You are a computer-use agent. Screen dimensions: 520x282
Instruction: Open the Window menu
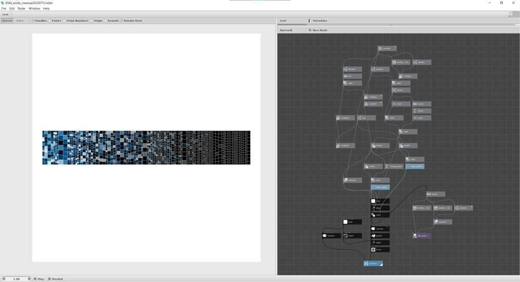(x=34, y=9)
